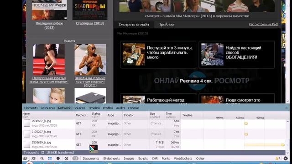
Task: Click the 7.9KB size cell
Action: point(160,143)
